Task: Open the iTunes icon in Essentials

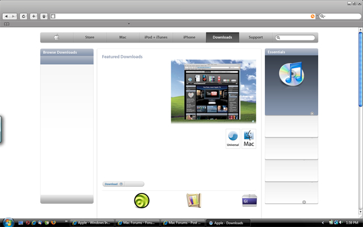Action: click(292, 74)
